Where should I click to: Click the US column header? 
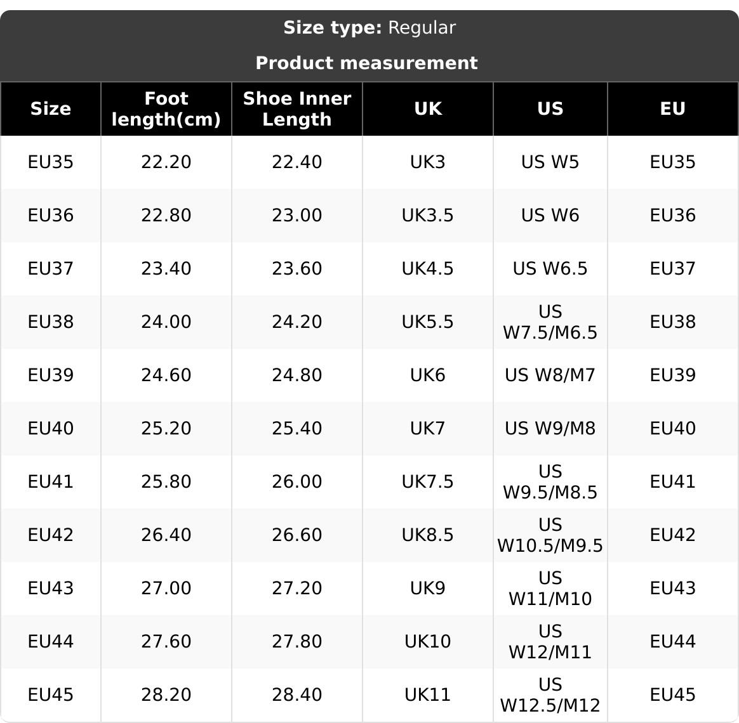(550, 109)
